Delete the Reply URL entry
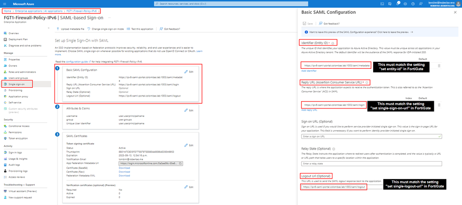The width and height of the screenshot is (462, 205). point(439,105)
